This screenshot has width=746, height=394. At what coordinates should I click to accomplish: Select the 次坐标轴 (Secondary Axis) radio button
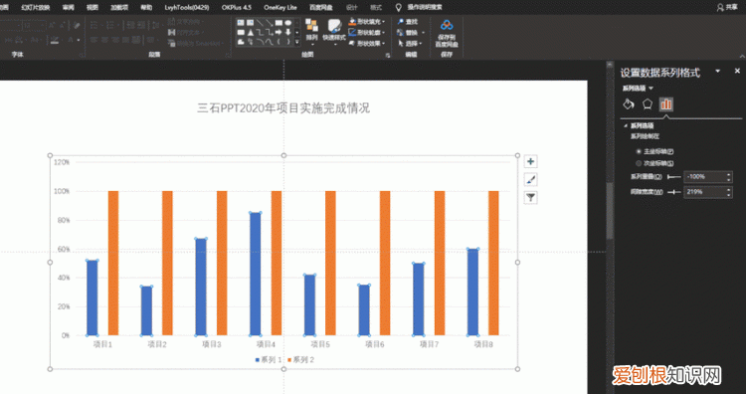[x=639, y=163]
